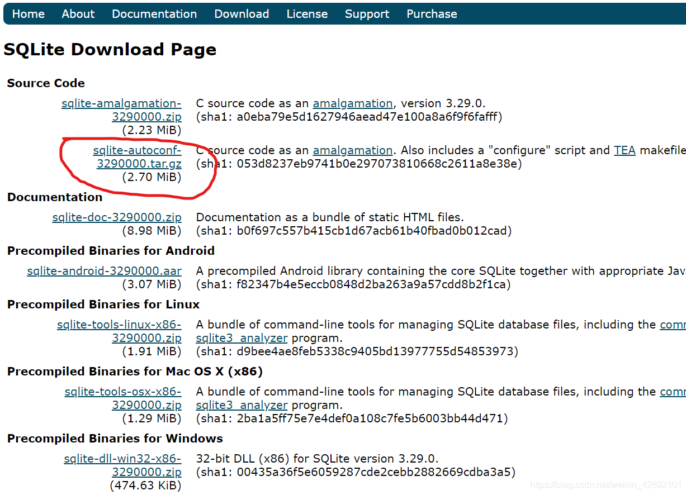Click the (8.98 MiB) size text

click(152, 231)
